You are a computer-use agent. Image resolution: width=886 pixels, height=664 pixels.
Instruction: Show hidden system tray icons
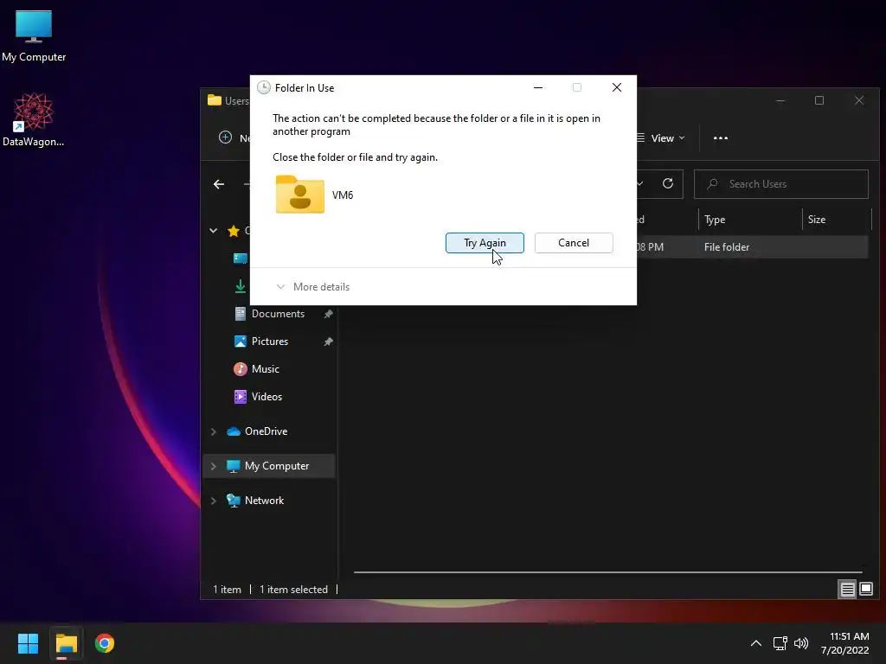tap(755, 643)
